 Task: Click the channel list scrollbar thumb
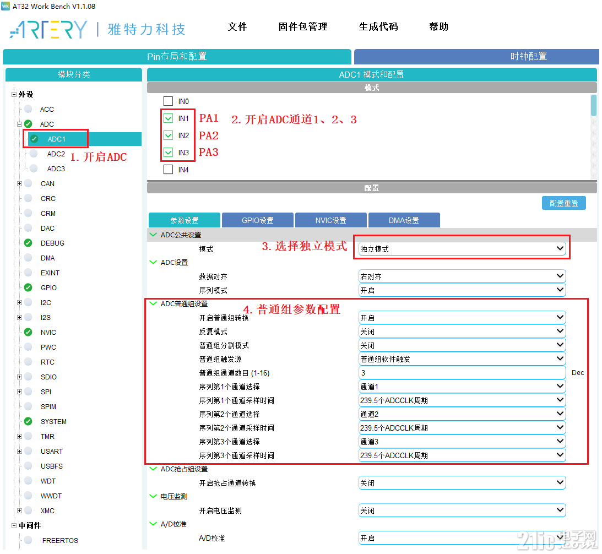[x=594, y=105]
